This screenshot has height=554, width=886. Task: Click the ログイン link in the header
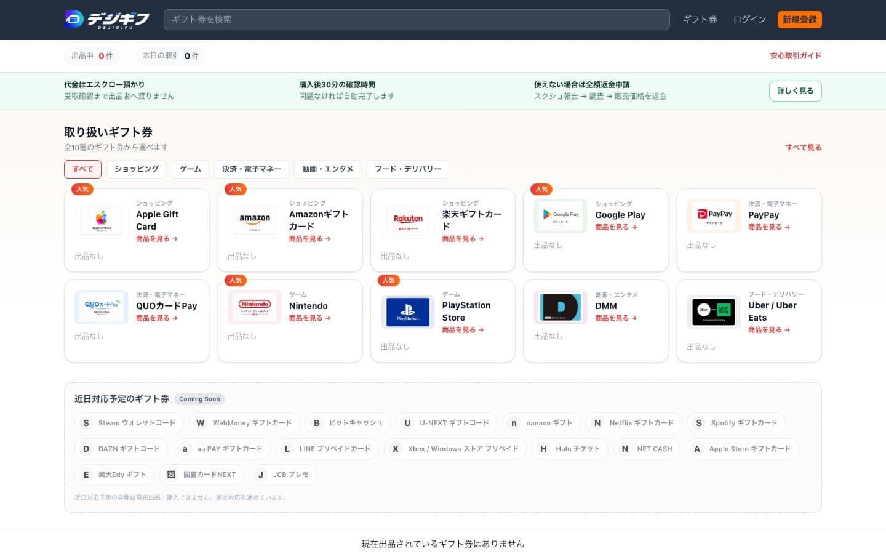click(749, 20)
